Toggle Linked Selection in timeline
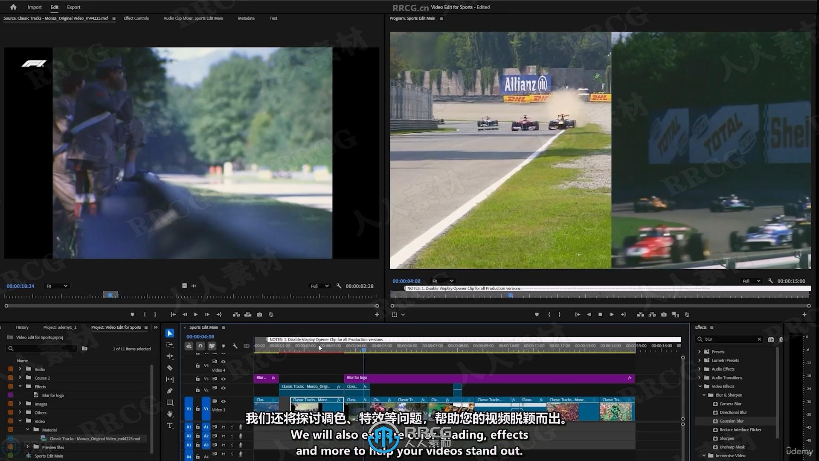 coord(212,346)
